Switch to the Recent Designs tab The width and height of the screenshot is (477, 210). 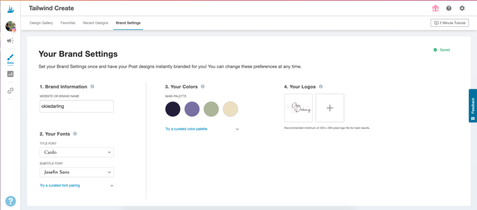(95, 23)
